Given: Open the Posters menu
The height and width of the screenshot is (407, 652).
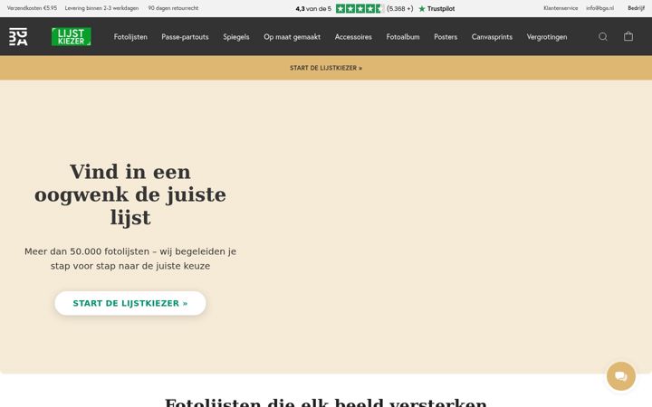Looking at the screenshot, I should pyautogui.click(x=446, y=37).
